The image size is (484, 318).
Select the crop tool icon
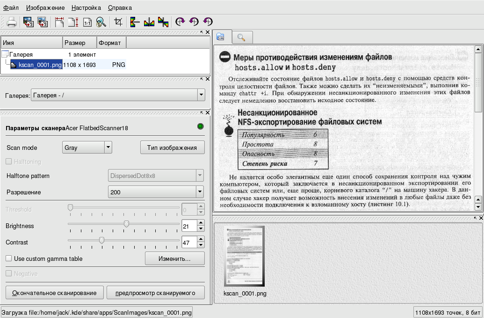click(x=118, y=22)
